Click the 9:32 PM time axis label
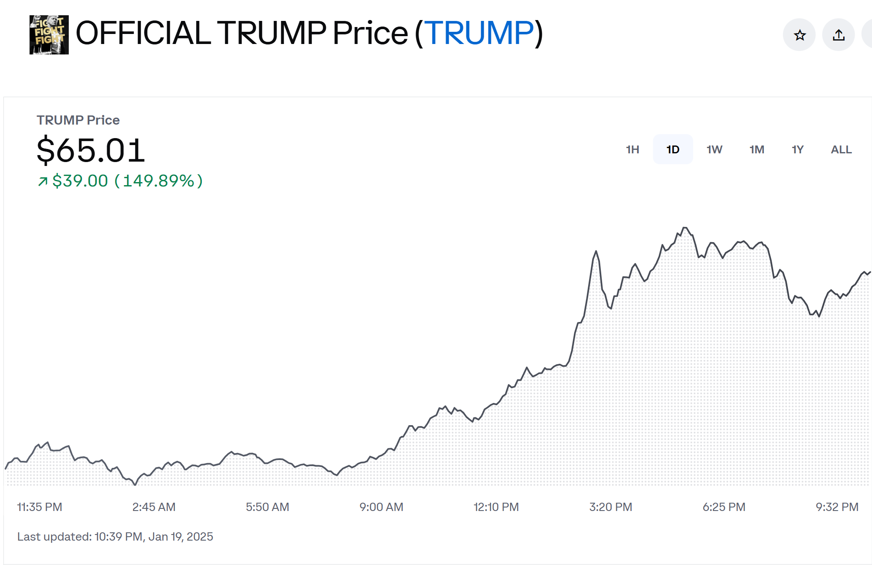The width and height of the screenshot is (872, 565). pyautogui.click(x=837, y=507)
